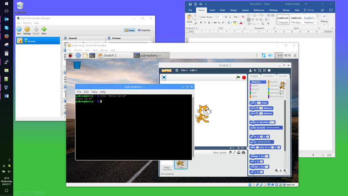The width and height of the screenshot is (348, 196).
Task: Expand the Scratch Edit menu dropdown
Action: [x=193, y=70]
